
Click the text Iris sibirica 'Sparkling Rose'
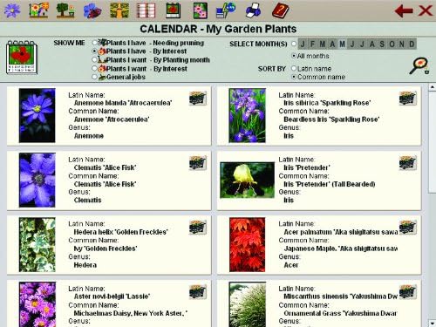click(327, 103)
